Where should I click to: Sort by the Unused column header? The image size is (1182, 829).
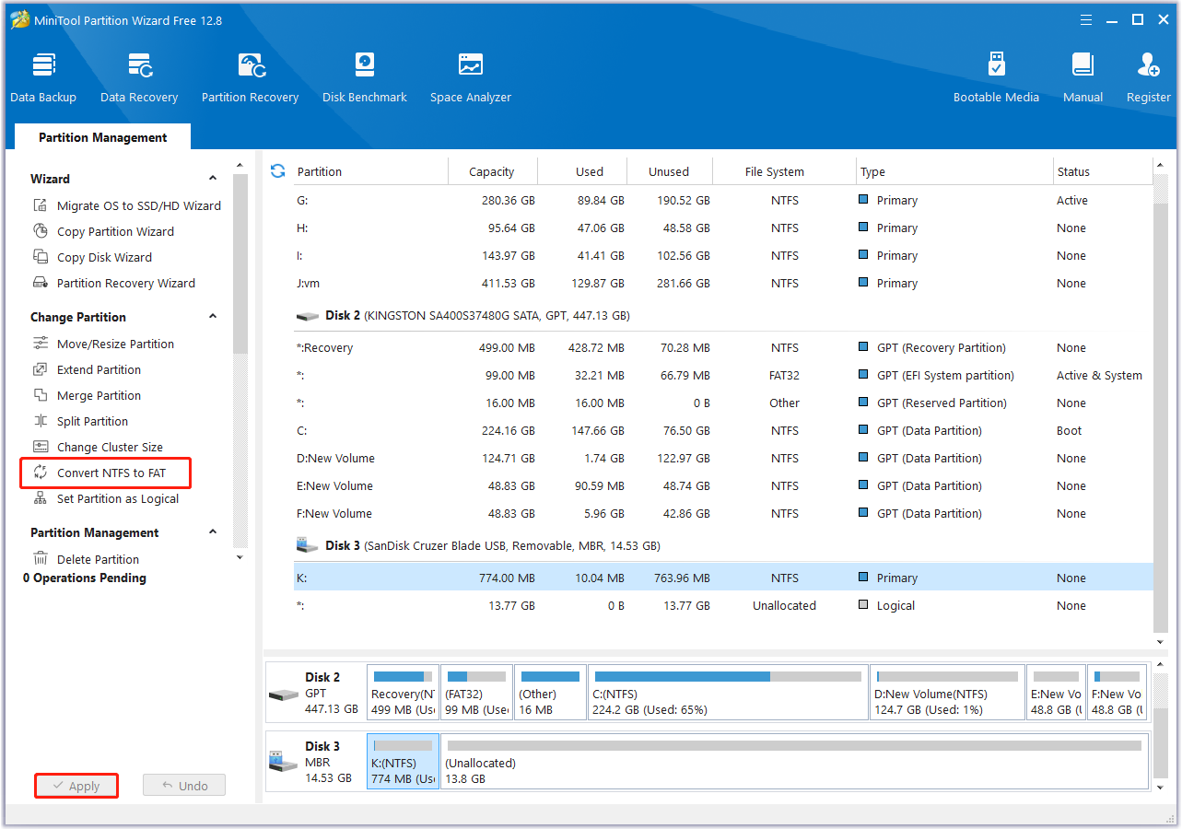click(x=669, y=172)
